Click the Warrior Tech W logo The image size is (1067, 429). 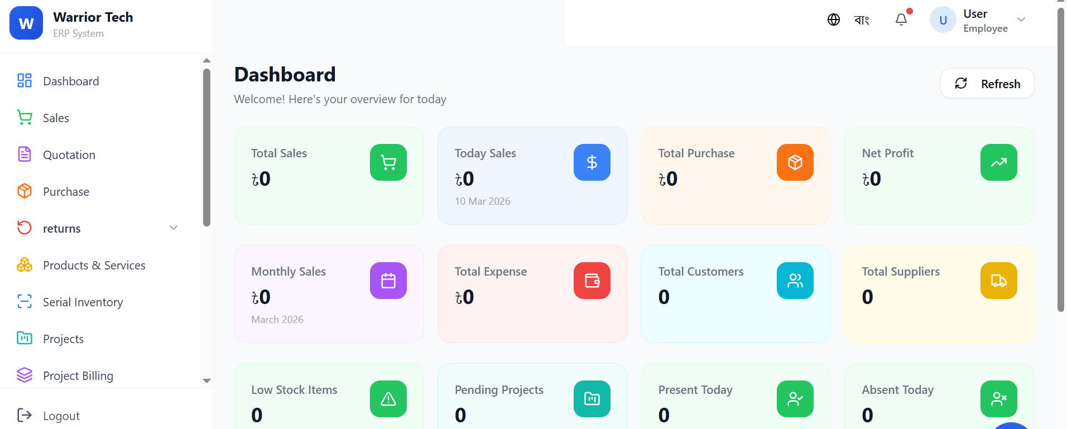(x=26, y=23)
